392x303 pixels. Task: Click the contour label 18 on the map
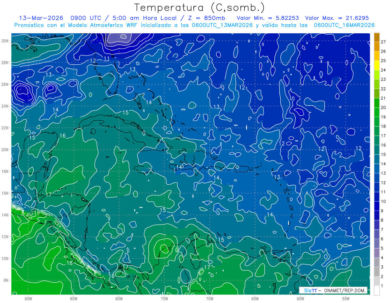pos(70,263)
